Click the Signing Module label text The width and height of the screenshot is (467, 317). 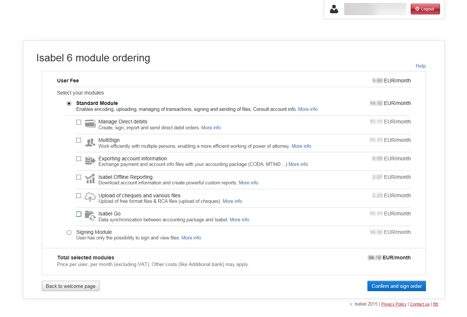(x=94, y=232)
